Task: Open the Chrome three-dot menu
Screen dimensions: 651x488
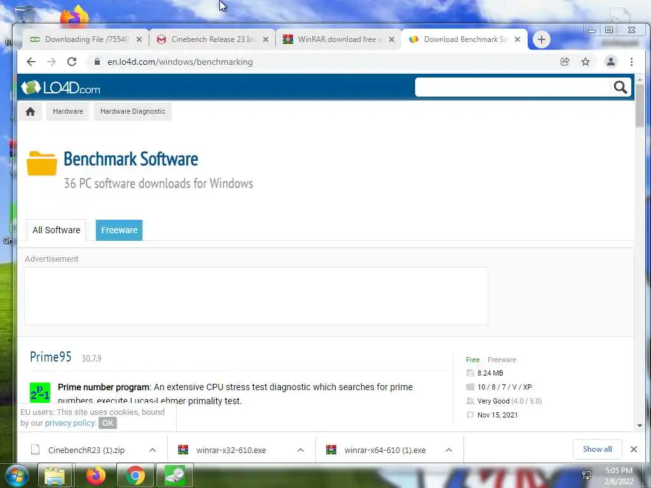Action: point(631,62)
